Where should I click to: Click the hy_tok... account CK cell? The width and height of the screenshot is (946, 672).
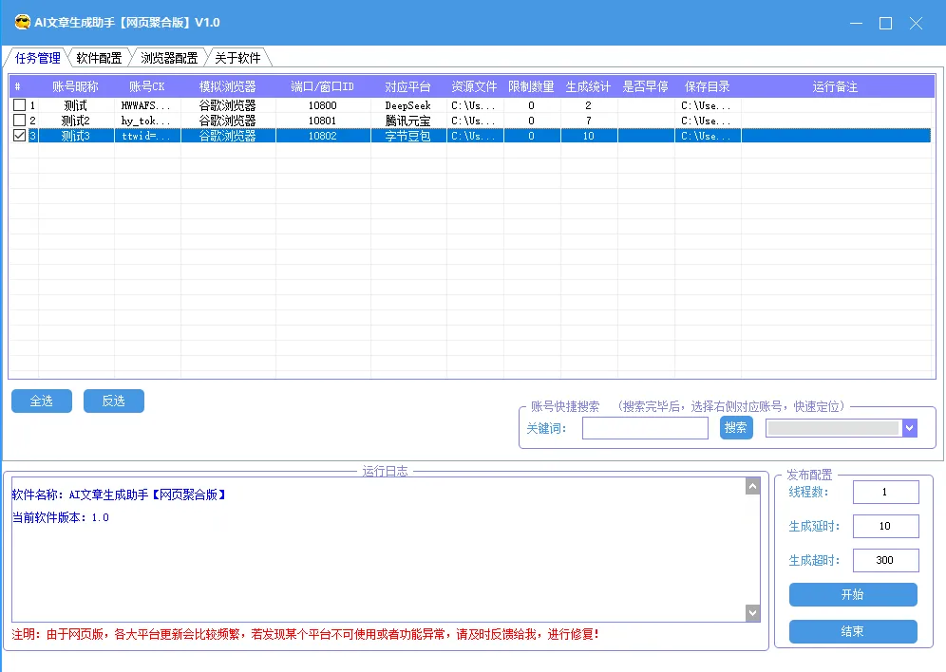point(146,121)
